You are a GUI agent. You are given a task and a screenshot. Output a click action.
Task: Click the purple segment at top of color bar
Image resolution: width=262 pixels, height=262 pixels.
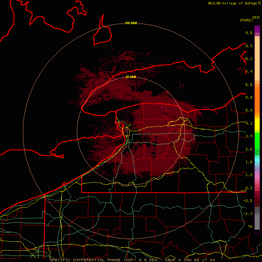(x=257, y=29)
